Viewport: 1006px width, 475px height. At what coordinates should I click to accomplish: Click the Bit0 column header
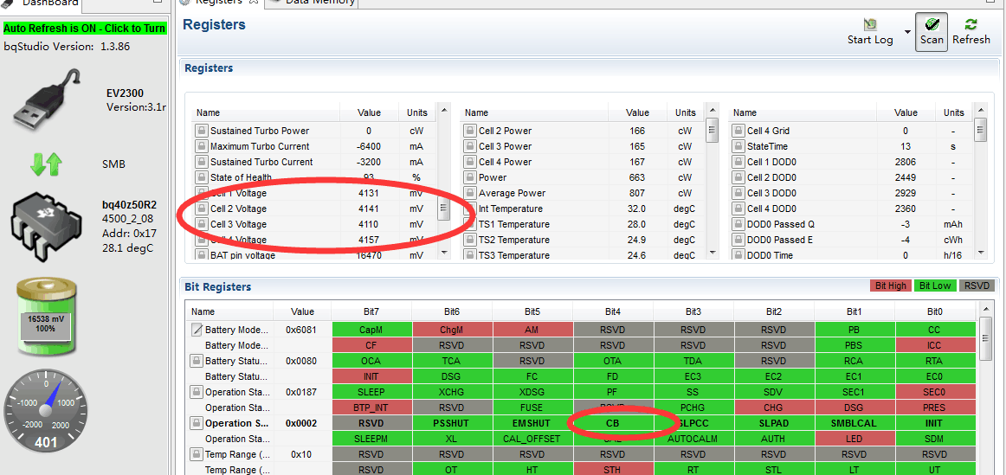[935, 312]
